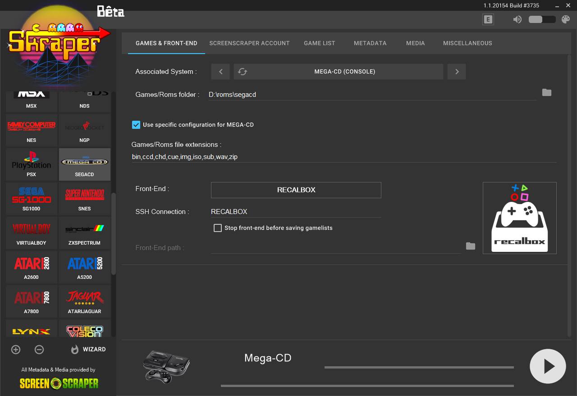Select the MSX system tile
The image size is (577, 396).
(32, 101)
